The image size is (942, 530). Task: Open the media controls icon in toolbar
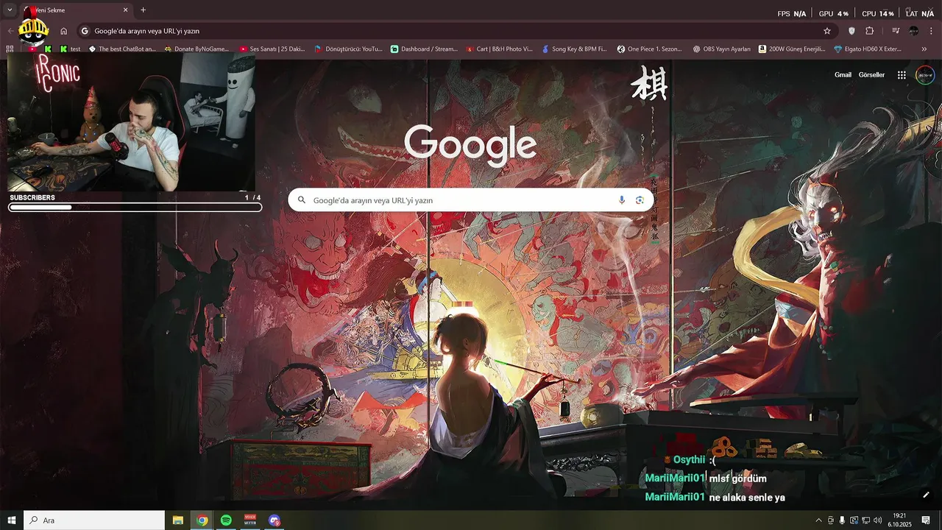point(896,31)
